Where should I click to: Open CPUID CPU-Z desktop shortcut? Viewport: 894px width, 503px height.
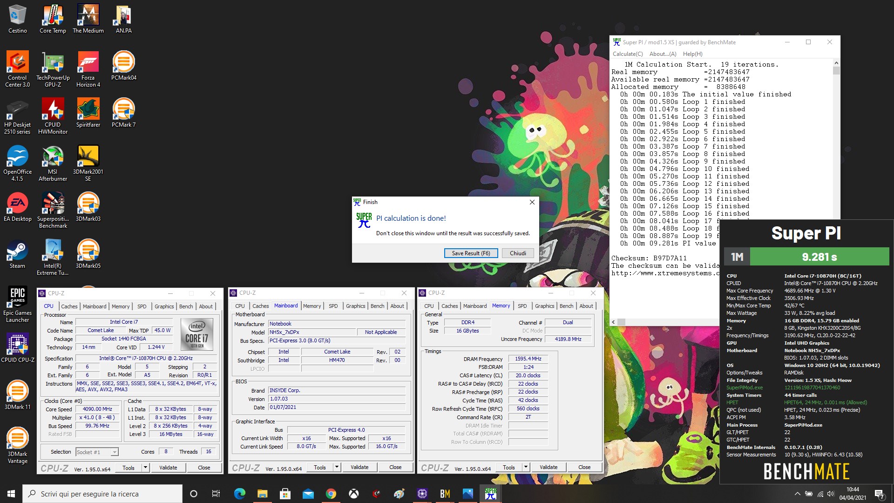[17, 348]
